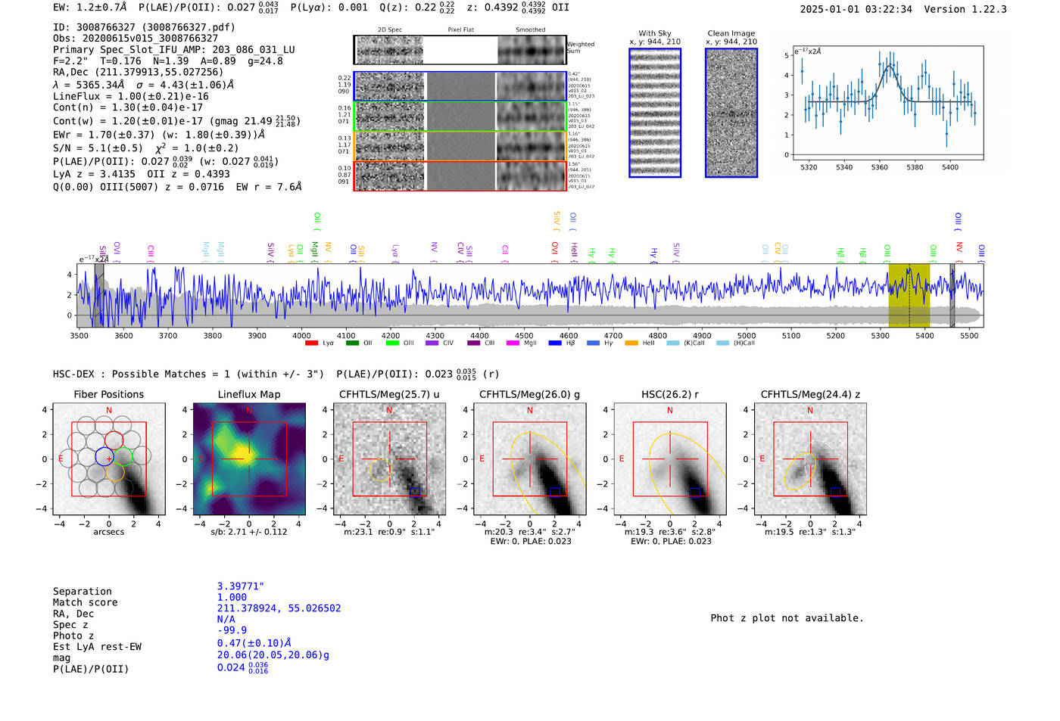The image size is (1060, 721).
Task: Select the blue-bordered 2D spectrum row
Action: (x=460, y=86)
